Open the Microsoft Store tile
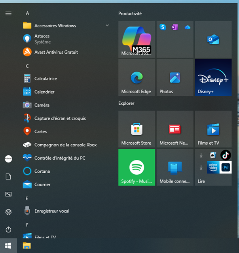 (x=137, y=129)
